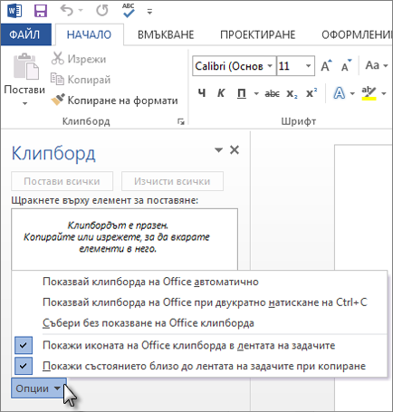This screenshot has width=393, height=412.
Task: Click the Word application icon
Action: point(14,12)
